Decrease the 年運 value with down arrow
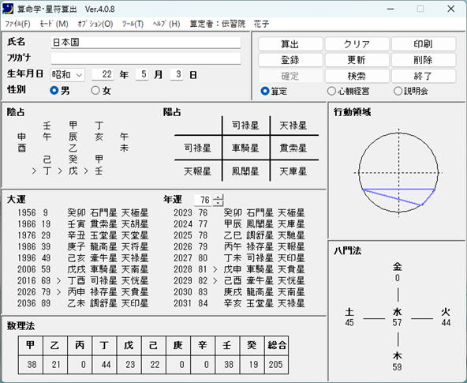 coord(219,203)
